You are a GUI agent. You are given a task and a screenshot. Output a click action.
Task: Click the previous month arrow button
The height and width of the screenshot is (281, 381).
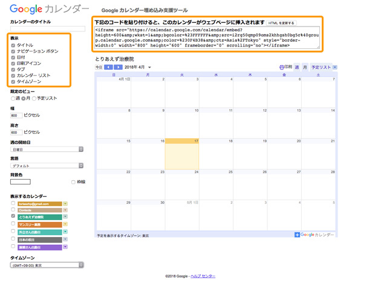108,67
